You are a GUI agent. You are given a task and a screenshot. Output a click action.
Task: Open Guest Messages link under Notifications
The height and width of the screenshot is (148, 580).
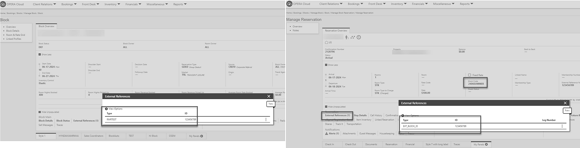click(367, 134)
